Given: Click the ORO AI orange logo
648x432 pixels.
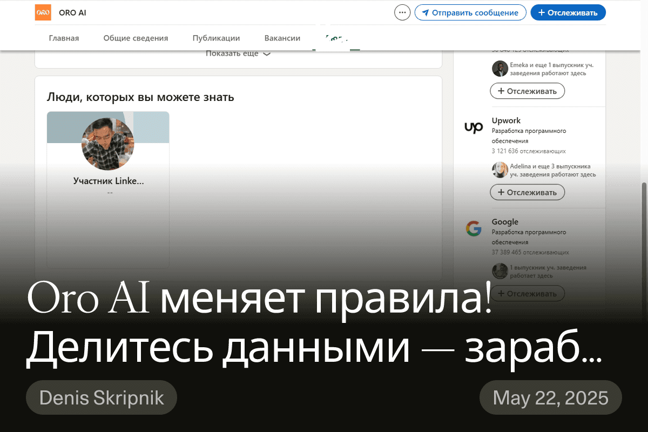Looking at the screenshot, I should [x=43, y=12].
